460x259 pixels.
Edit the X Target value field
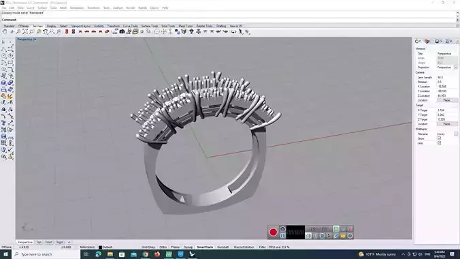pyautogui.click(x=447, y=110)
